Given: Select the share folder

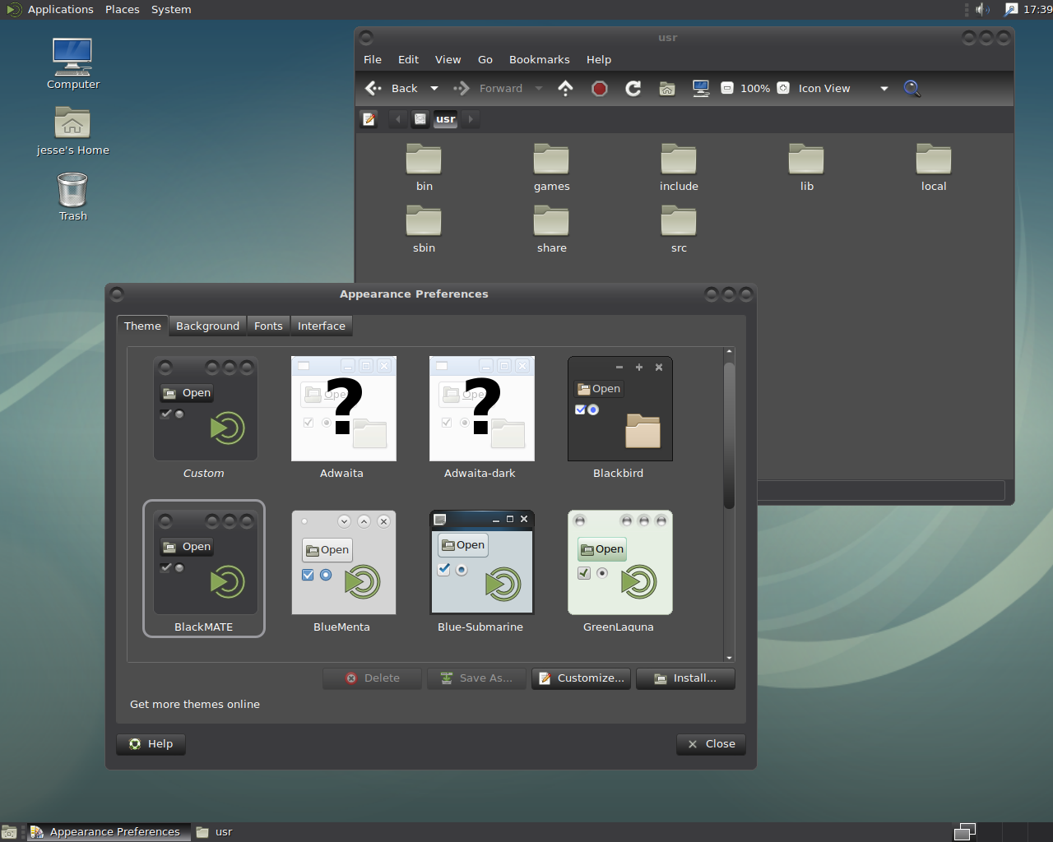Looking at the screenshot, I should tap(551, 229).
